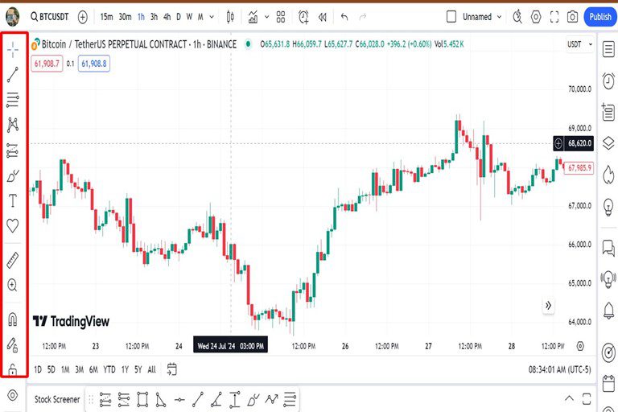The height and width of the screenshot is (412, 618).
Task: Open the forecasting and measurement position tools
Action: (13, 150)
